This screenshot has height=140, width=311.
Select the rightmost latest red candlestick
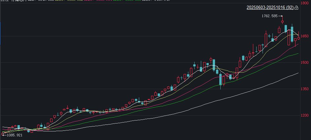pos(298,38)
